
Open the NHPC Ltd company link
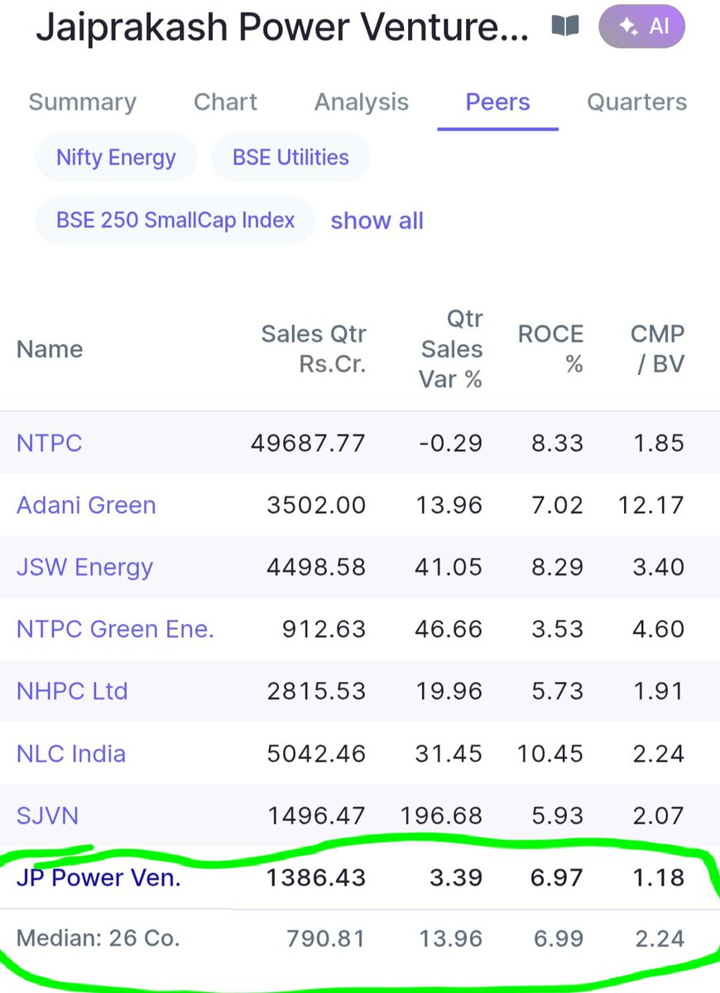click(x=72, y=691)
